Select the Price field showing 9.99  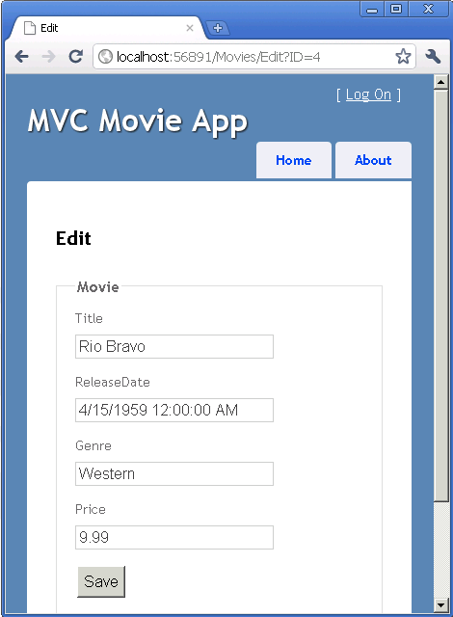tap(174, 538)
